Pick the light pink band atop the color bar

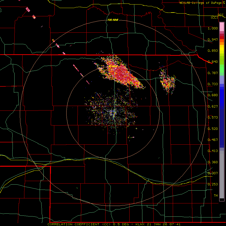222,27
